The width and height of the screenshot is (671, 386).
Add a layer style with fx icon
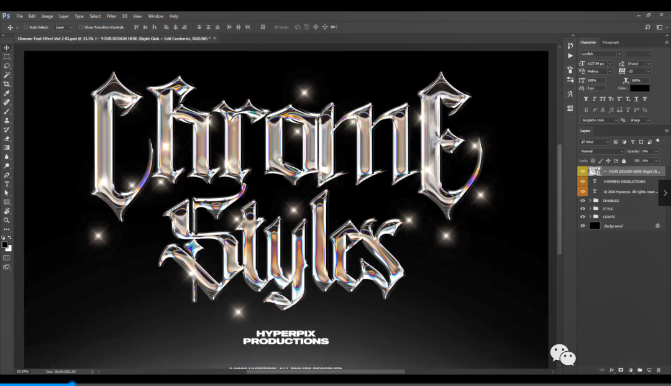point(611,370)
